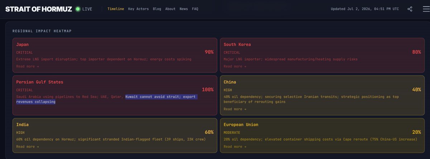Open the FAQ nav link
Viewport: 430px width, 159px height.
tap(195, 9)
